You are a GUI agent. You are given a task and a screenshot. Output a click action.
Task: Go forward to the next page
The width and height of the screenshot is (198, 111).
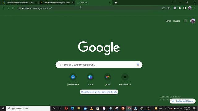(x=8, y=8)
